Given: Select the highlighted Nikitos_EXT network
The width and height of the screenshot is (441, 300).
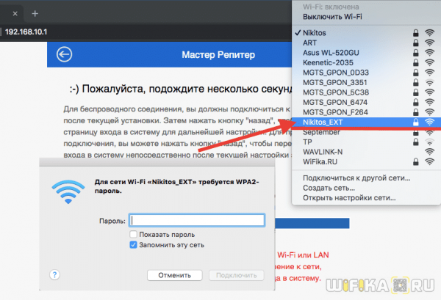Looking at the screenshot, I should tap(367, 122).
